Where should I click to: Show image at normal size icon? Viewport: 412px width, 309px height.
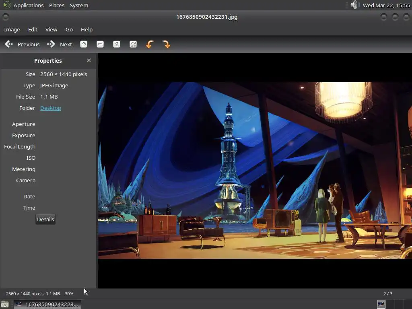pos(117,44)
